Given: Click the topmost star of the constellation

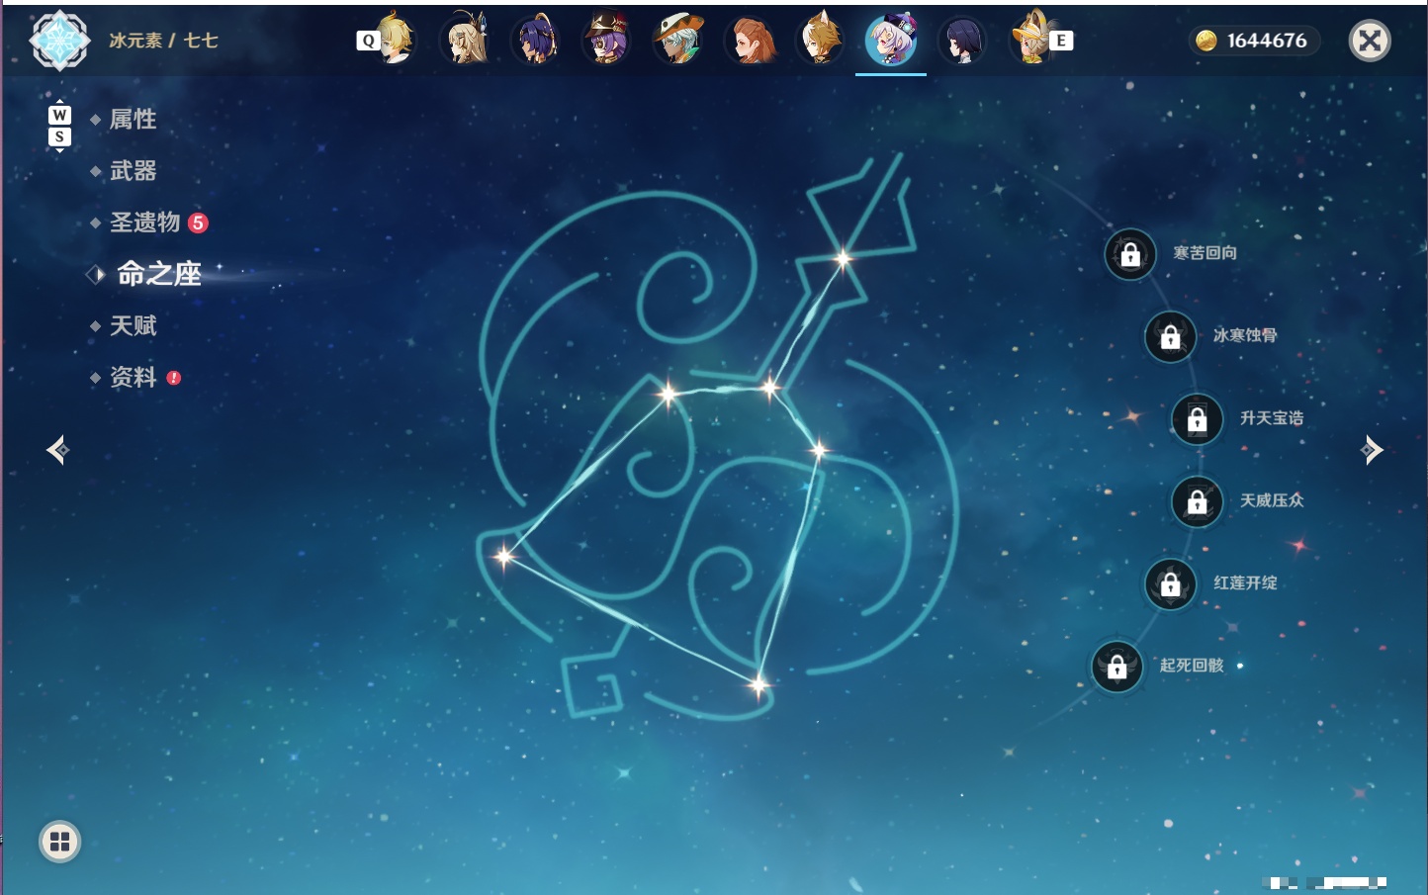Looking at the screenshot, I should pyautogui.click(x=843, y=259).
